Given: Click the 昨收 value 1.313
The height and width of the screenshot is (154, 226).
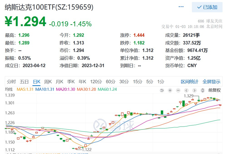Looking at the screenshot, I should tap(78, 43).
